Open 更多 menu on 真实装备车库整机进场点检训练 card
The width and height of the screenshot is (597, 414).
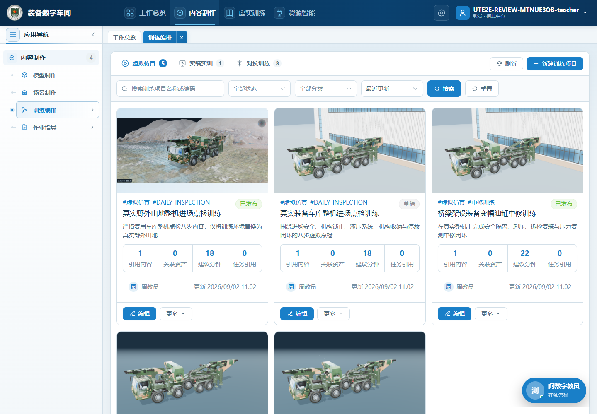coord(333,314)
